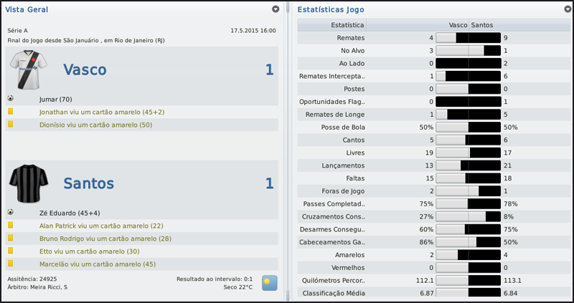Click the goal ball icon beside Jumar

point(11,99)
